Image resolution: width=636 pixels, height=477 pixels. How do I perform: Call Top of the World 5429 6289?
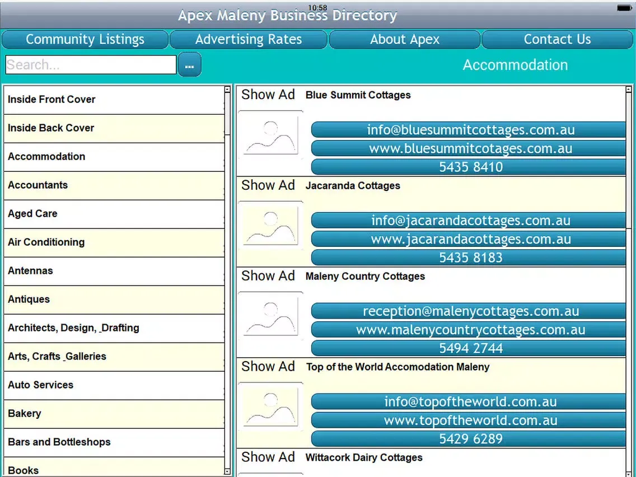pos(469,439)
